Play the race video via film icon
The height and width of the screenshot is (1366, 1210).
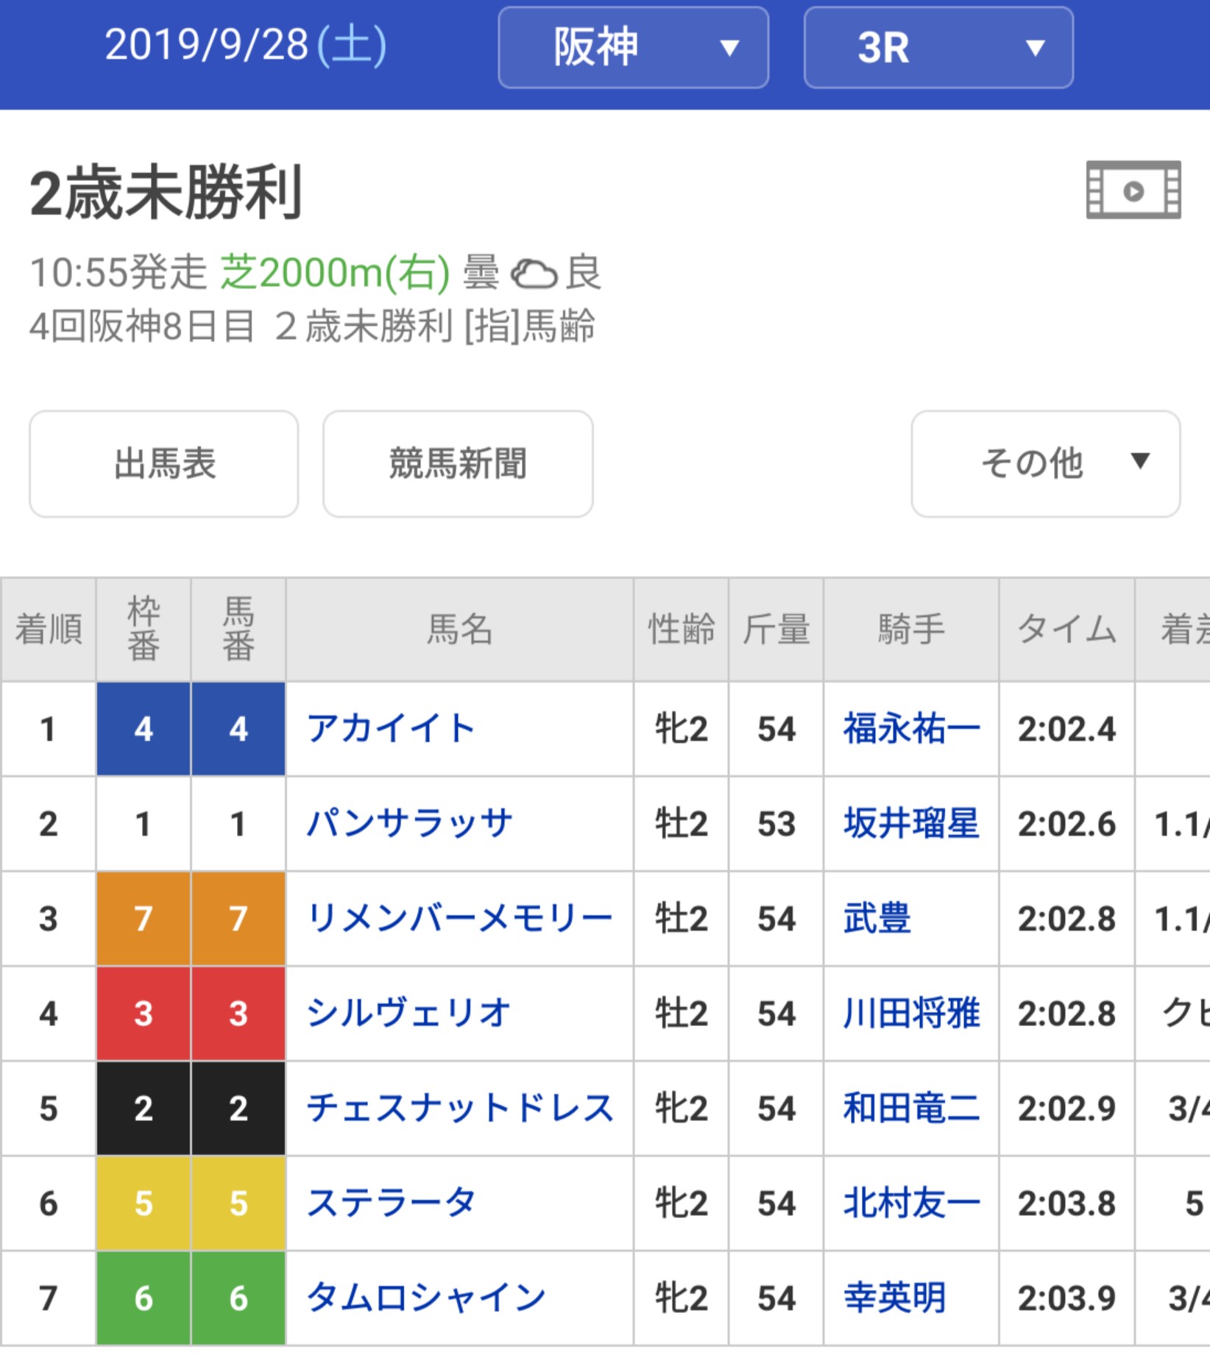1133,190
